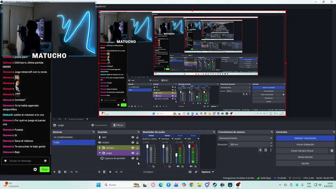
Task: Open chat settings gear icon
Action: coord(35,170)
